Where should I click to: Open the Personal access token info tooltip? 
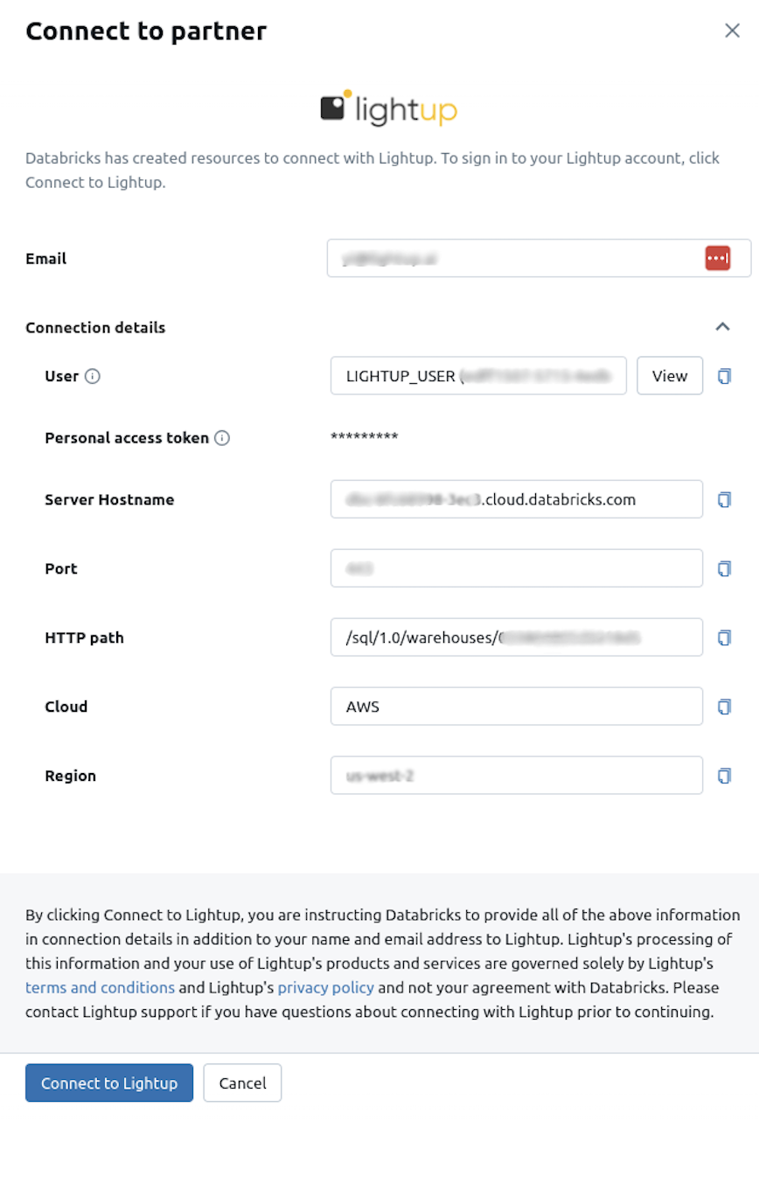222,437
